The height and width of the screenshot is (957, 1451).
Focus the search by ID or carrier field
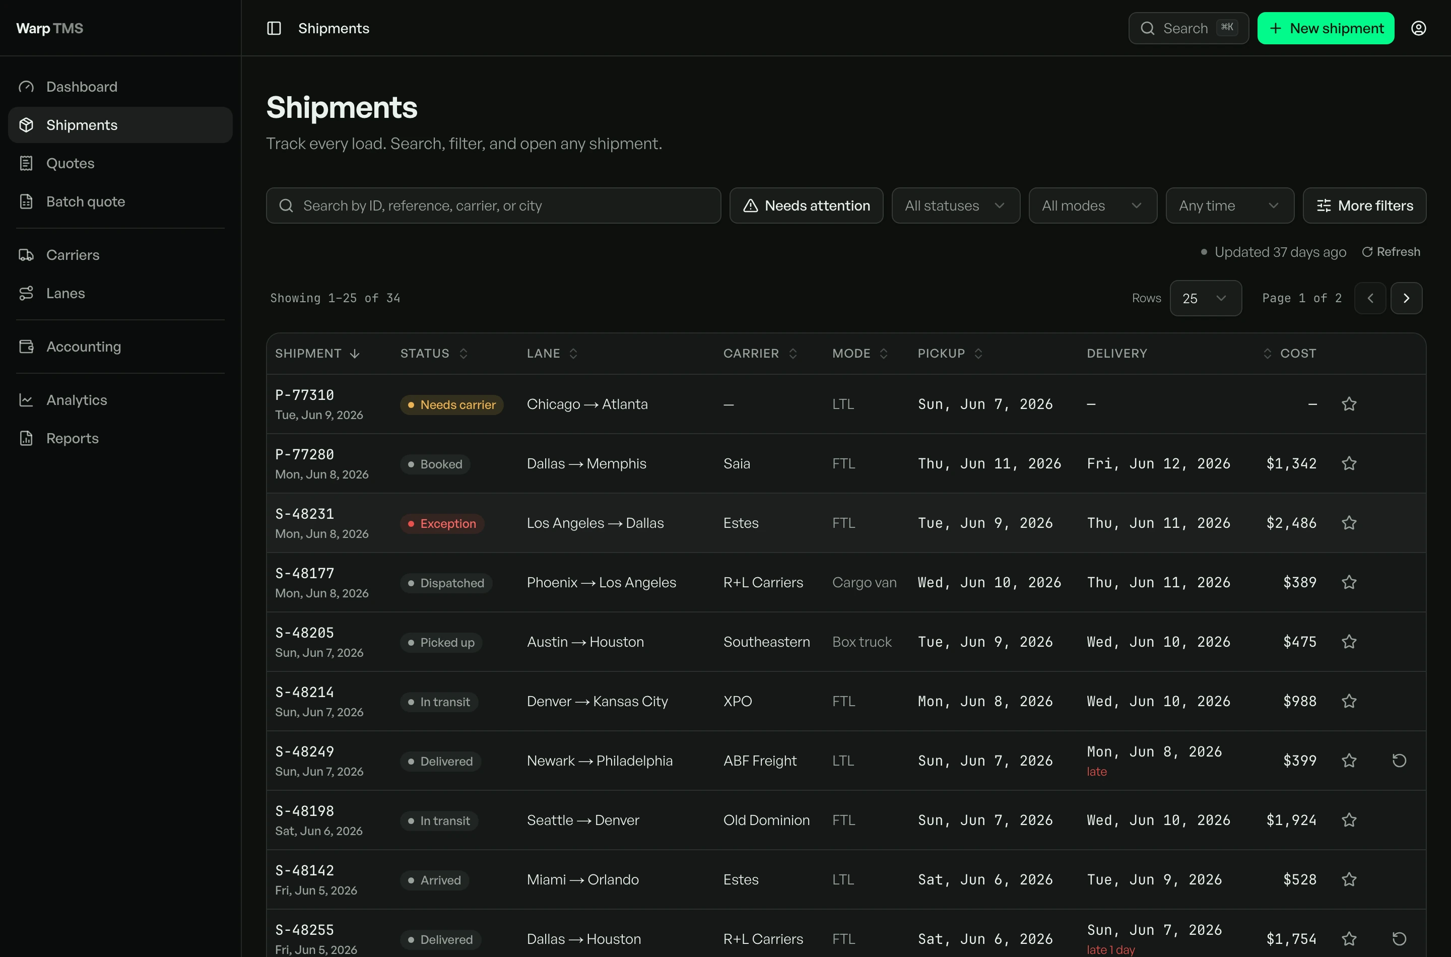[493, 206]
